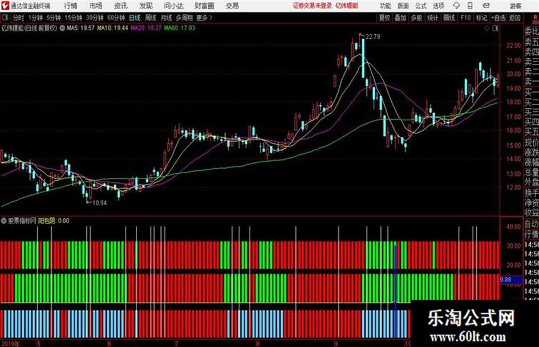Open the 交易 menu

click(232, 6)
